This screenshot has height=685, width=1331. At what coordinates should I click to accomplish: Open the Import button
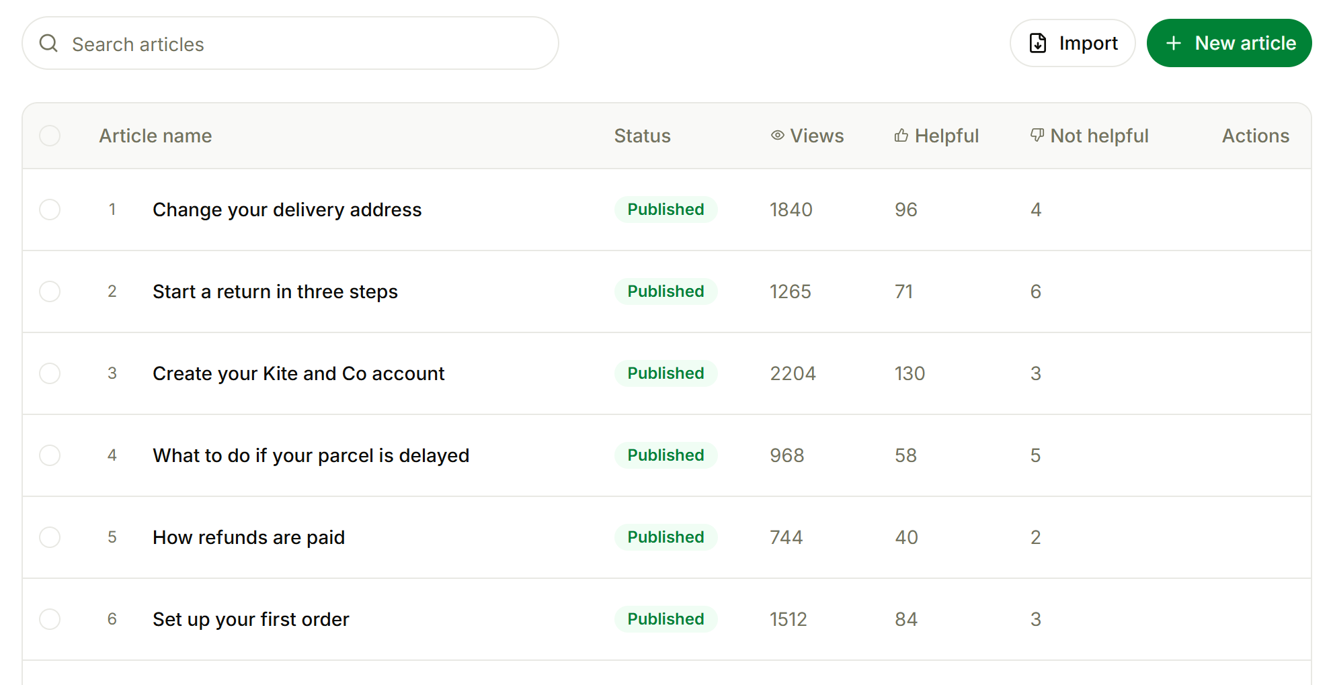[x=1073, y=43]
